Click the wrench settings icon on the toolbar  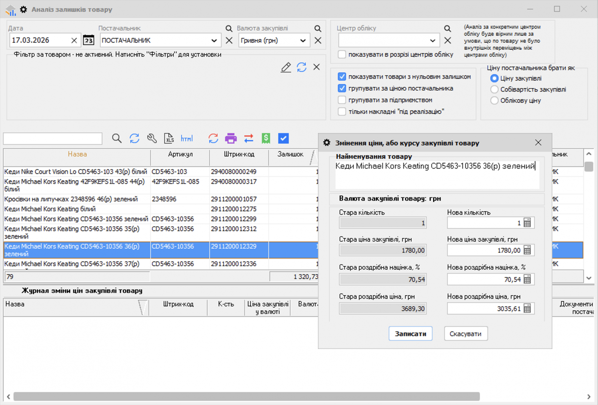pyautogui.click(x=151, y=138)
